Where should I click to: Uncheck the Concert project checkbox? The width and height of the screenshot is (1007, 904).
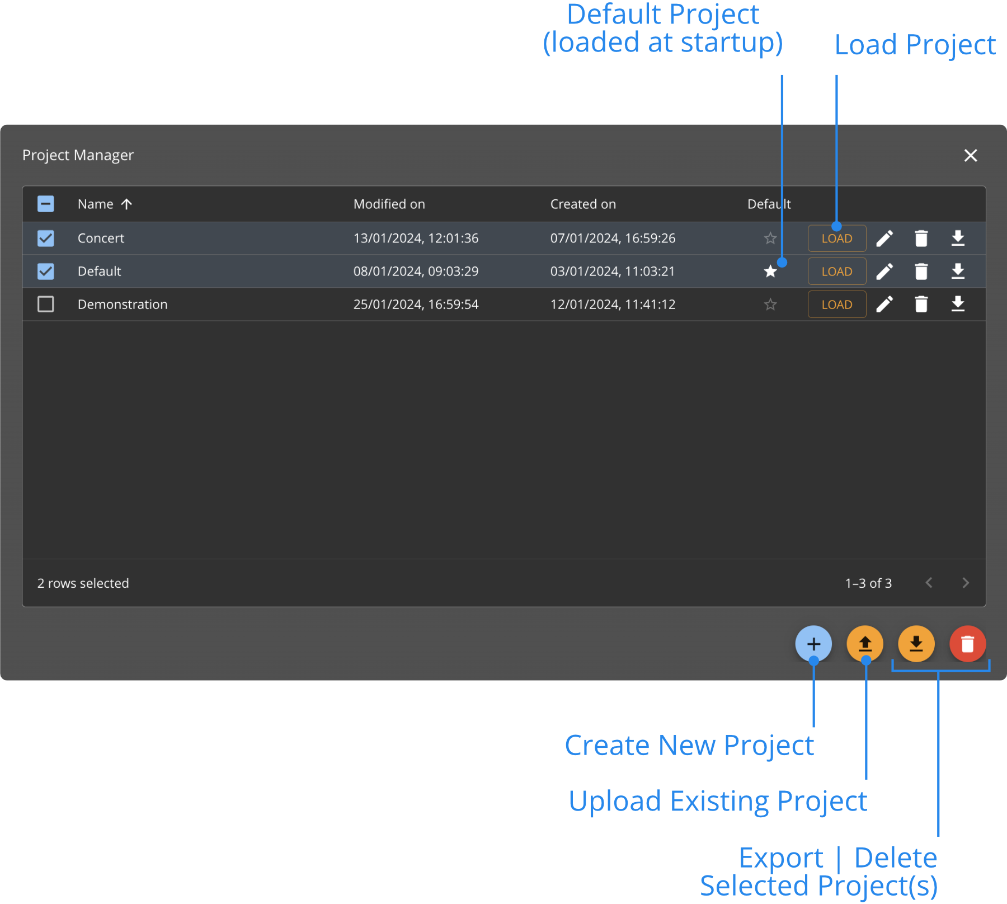[x=45, y=238]
